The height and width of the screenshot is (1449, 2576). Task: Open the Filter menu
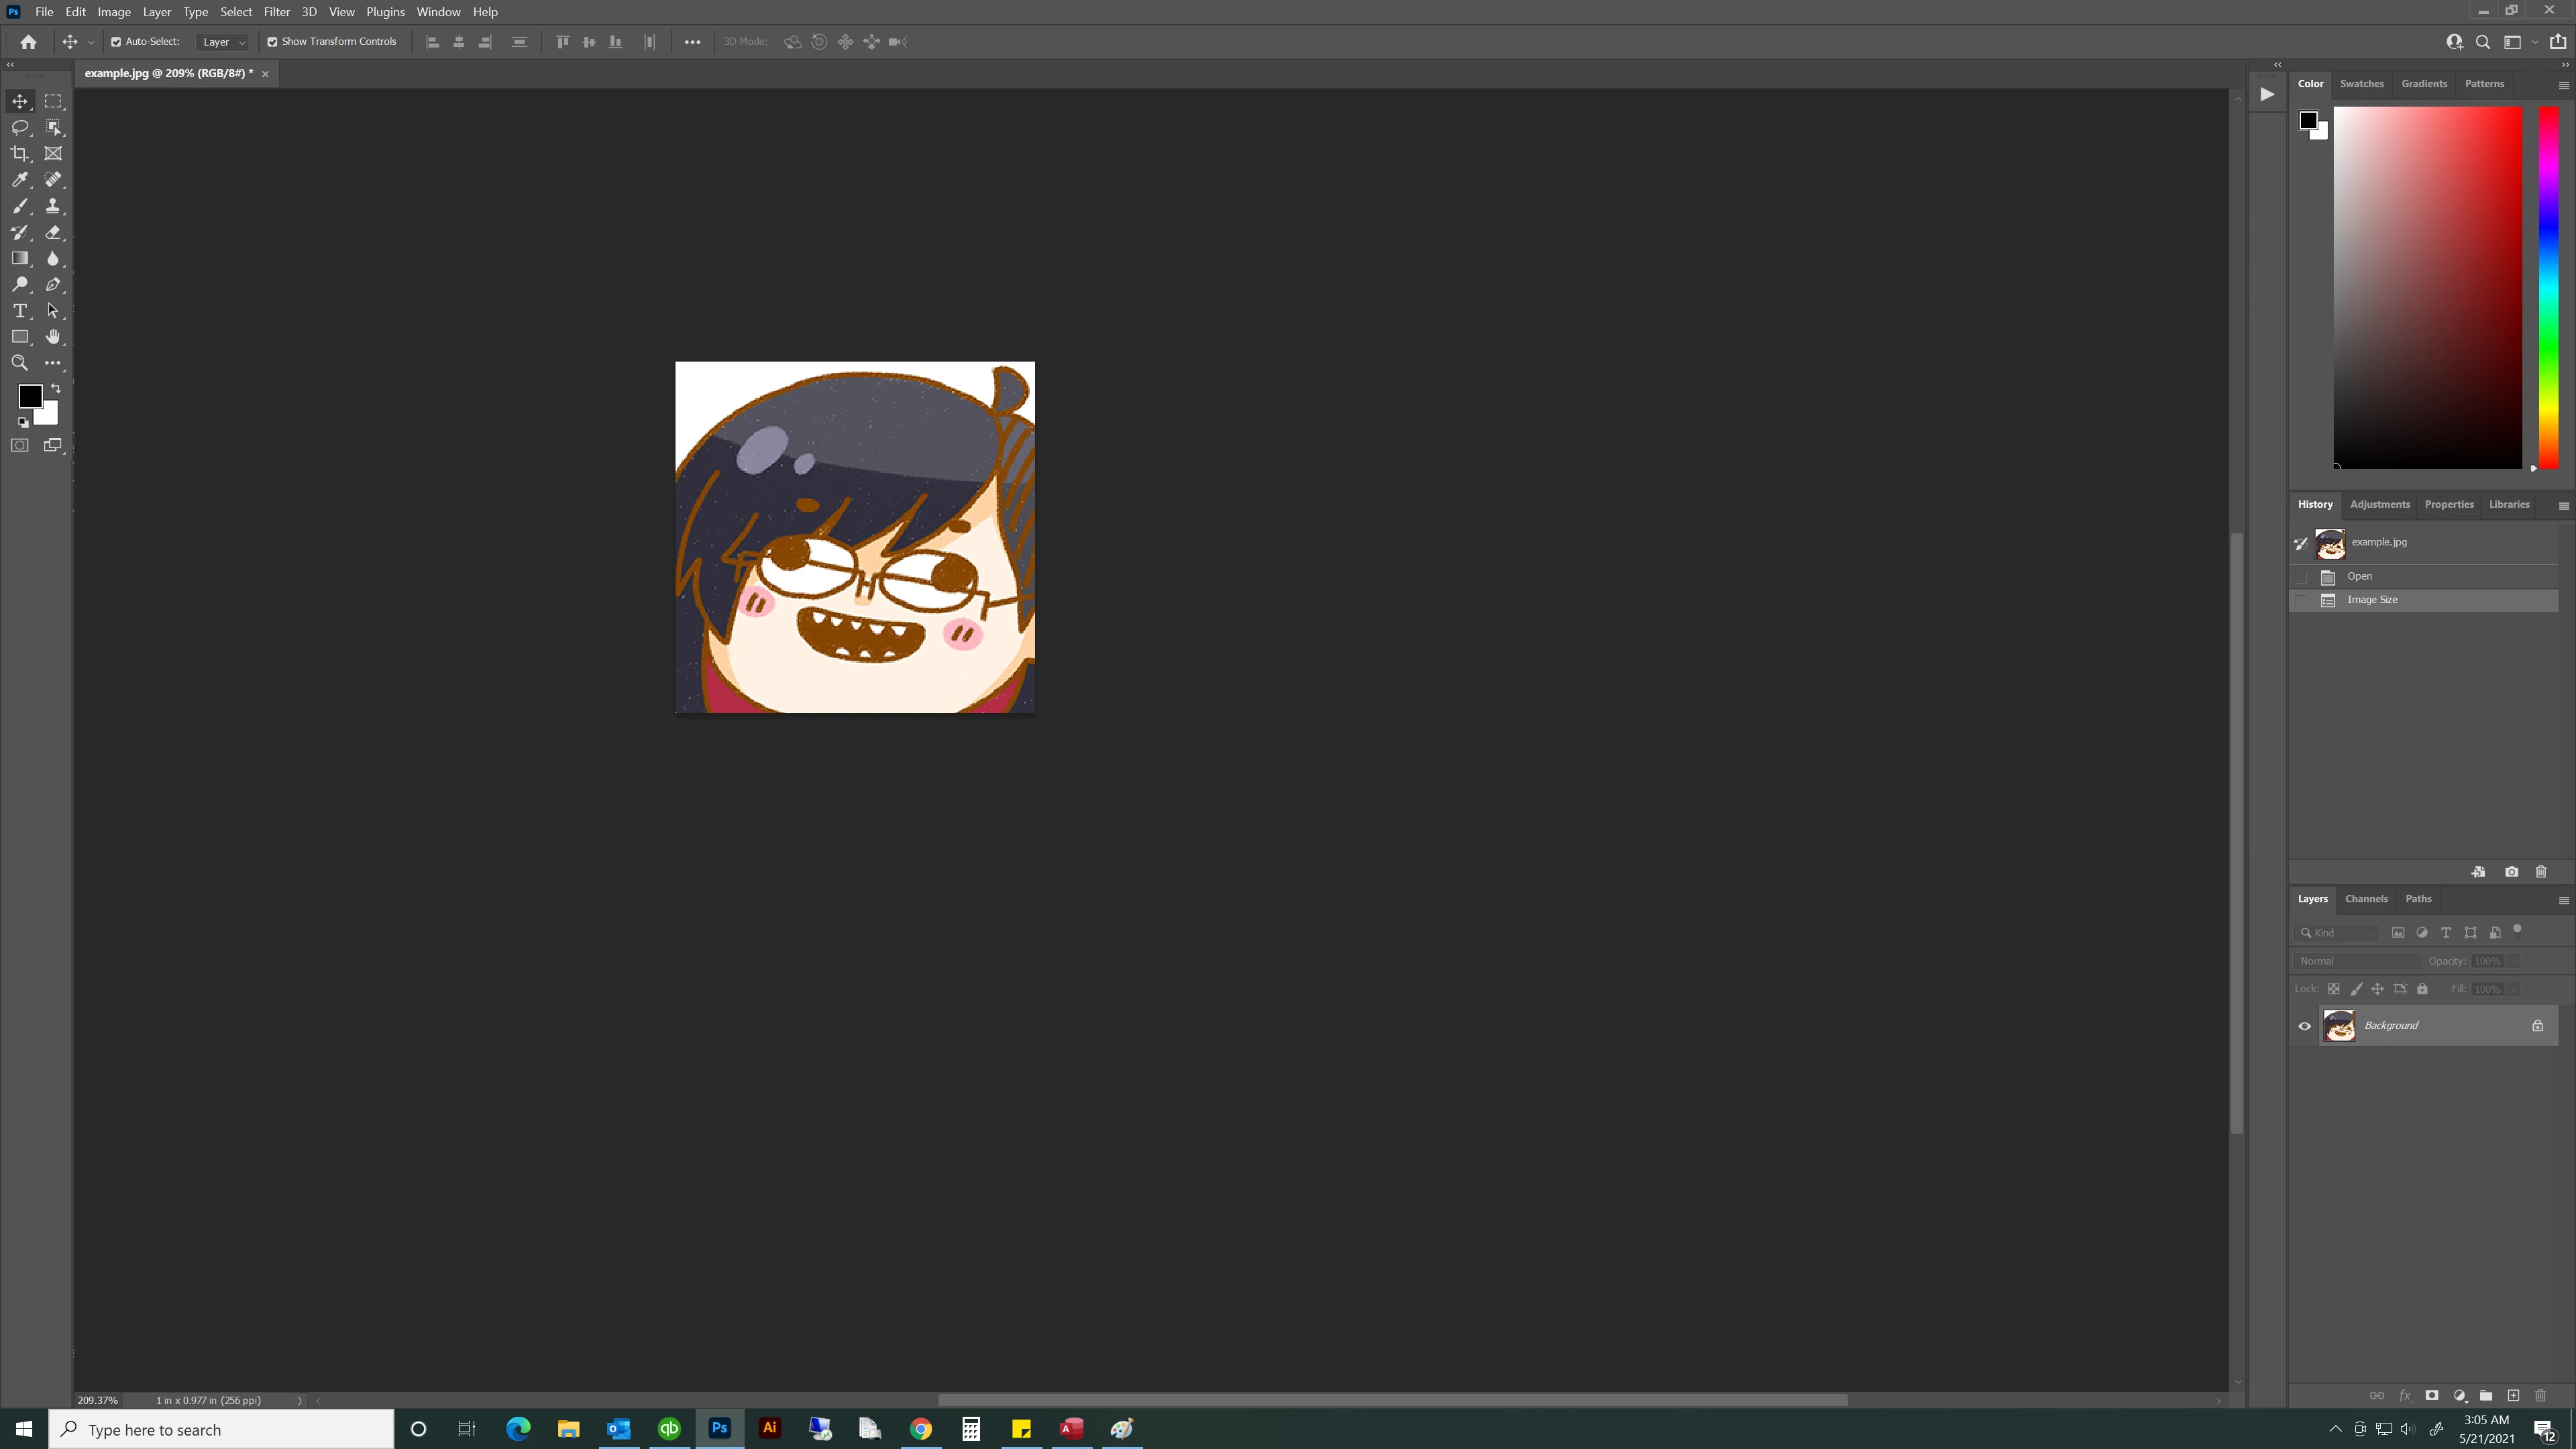pos(276,12)
